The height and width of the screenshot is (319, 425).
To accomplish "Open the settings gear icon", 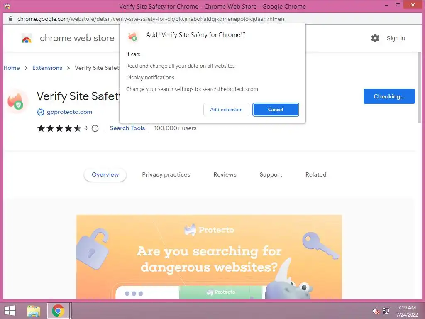I will pos(375,38).
